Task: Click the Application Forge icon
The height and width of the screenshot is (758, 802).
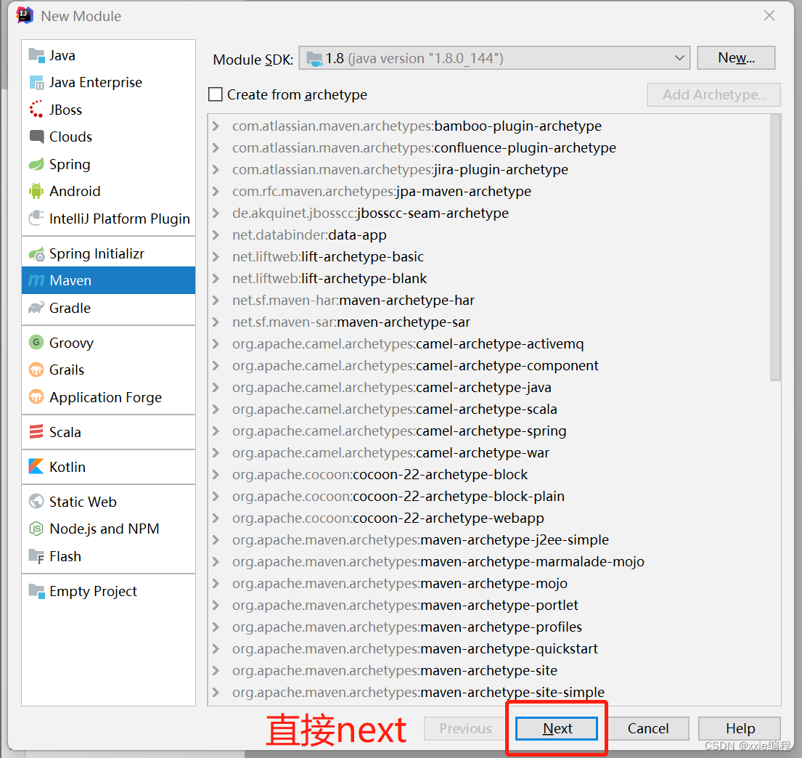Action: 36,396
